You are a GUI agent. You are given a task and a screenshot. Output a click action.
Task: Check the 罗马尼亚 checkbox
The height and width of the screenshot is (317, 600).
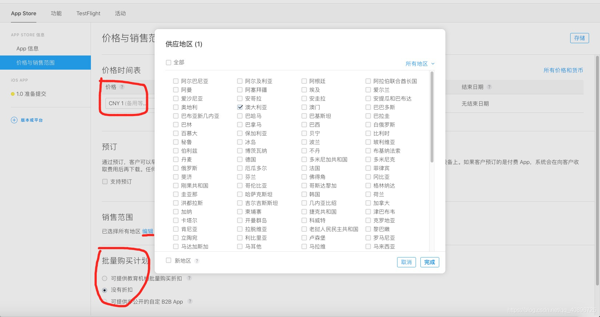(368, 238)
